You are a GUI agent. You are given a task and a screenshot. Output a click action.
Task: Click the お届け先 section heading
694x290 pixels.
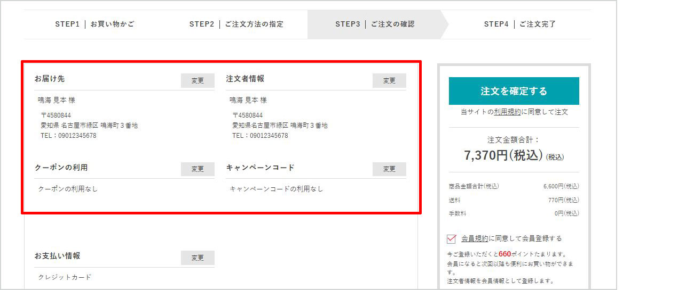[x=50, y=79]
